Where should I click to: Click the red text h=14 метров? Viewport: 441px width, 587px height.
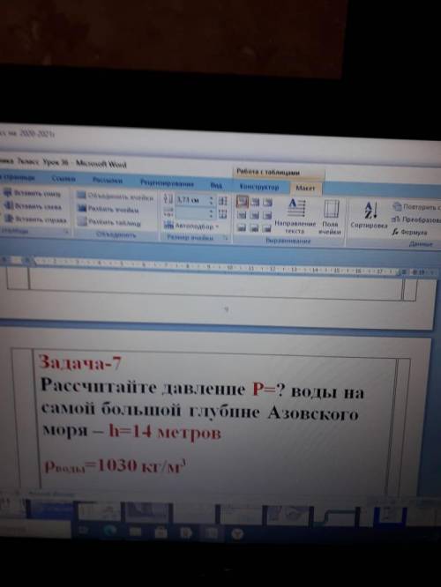pyautogui.click(x=165, y=432)
